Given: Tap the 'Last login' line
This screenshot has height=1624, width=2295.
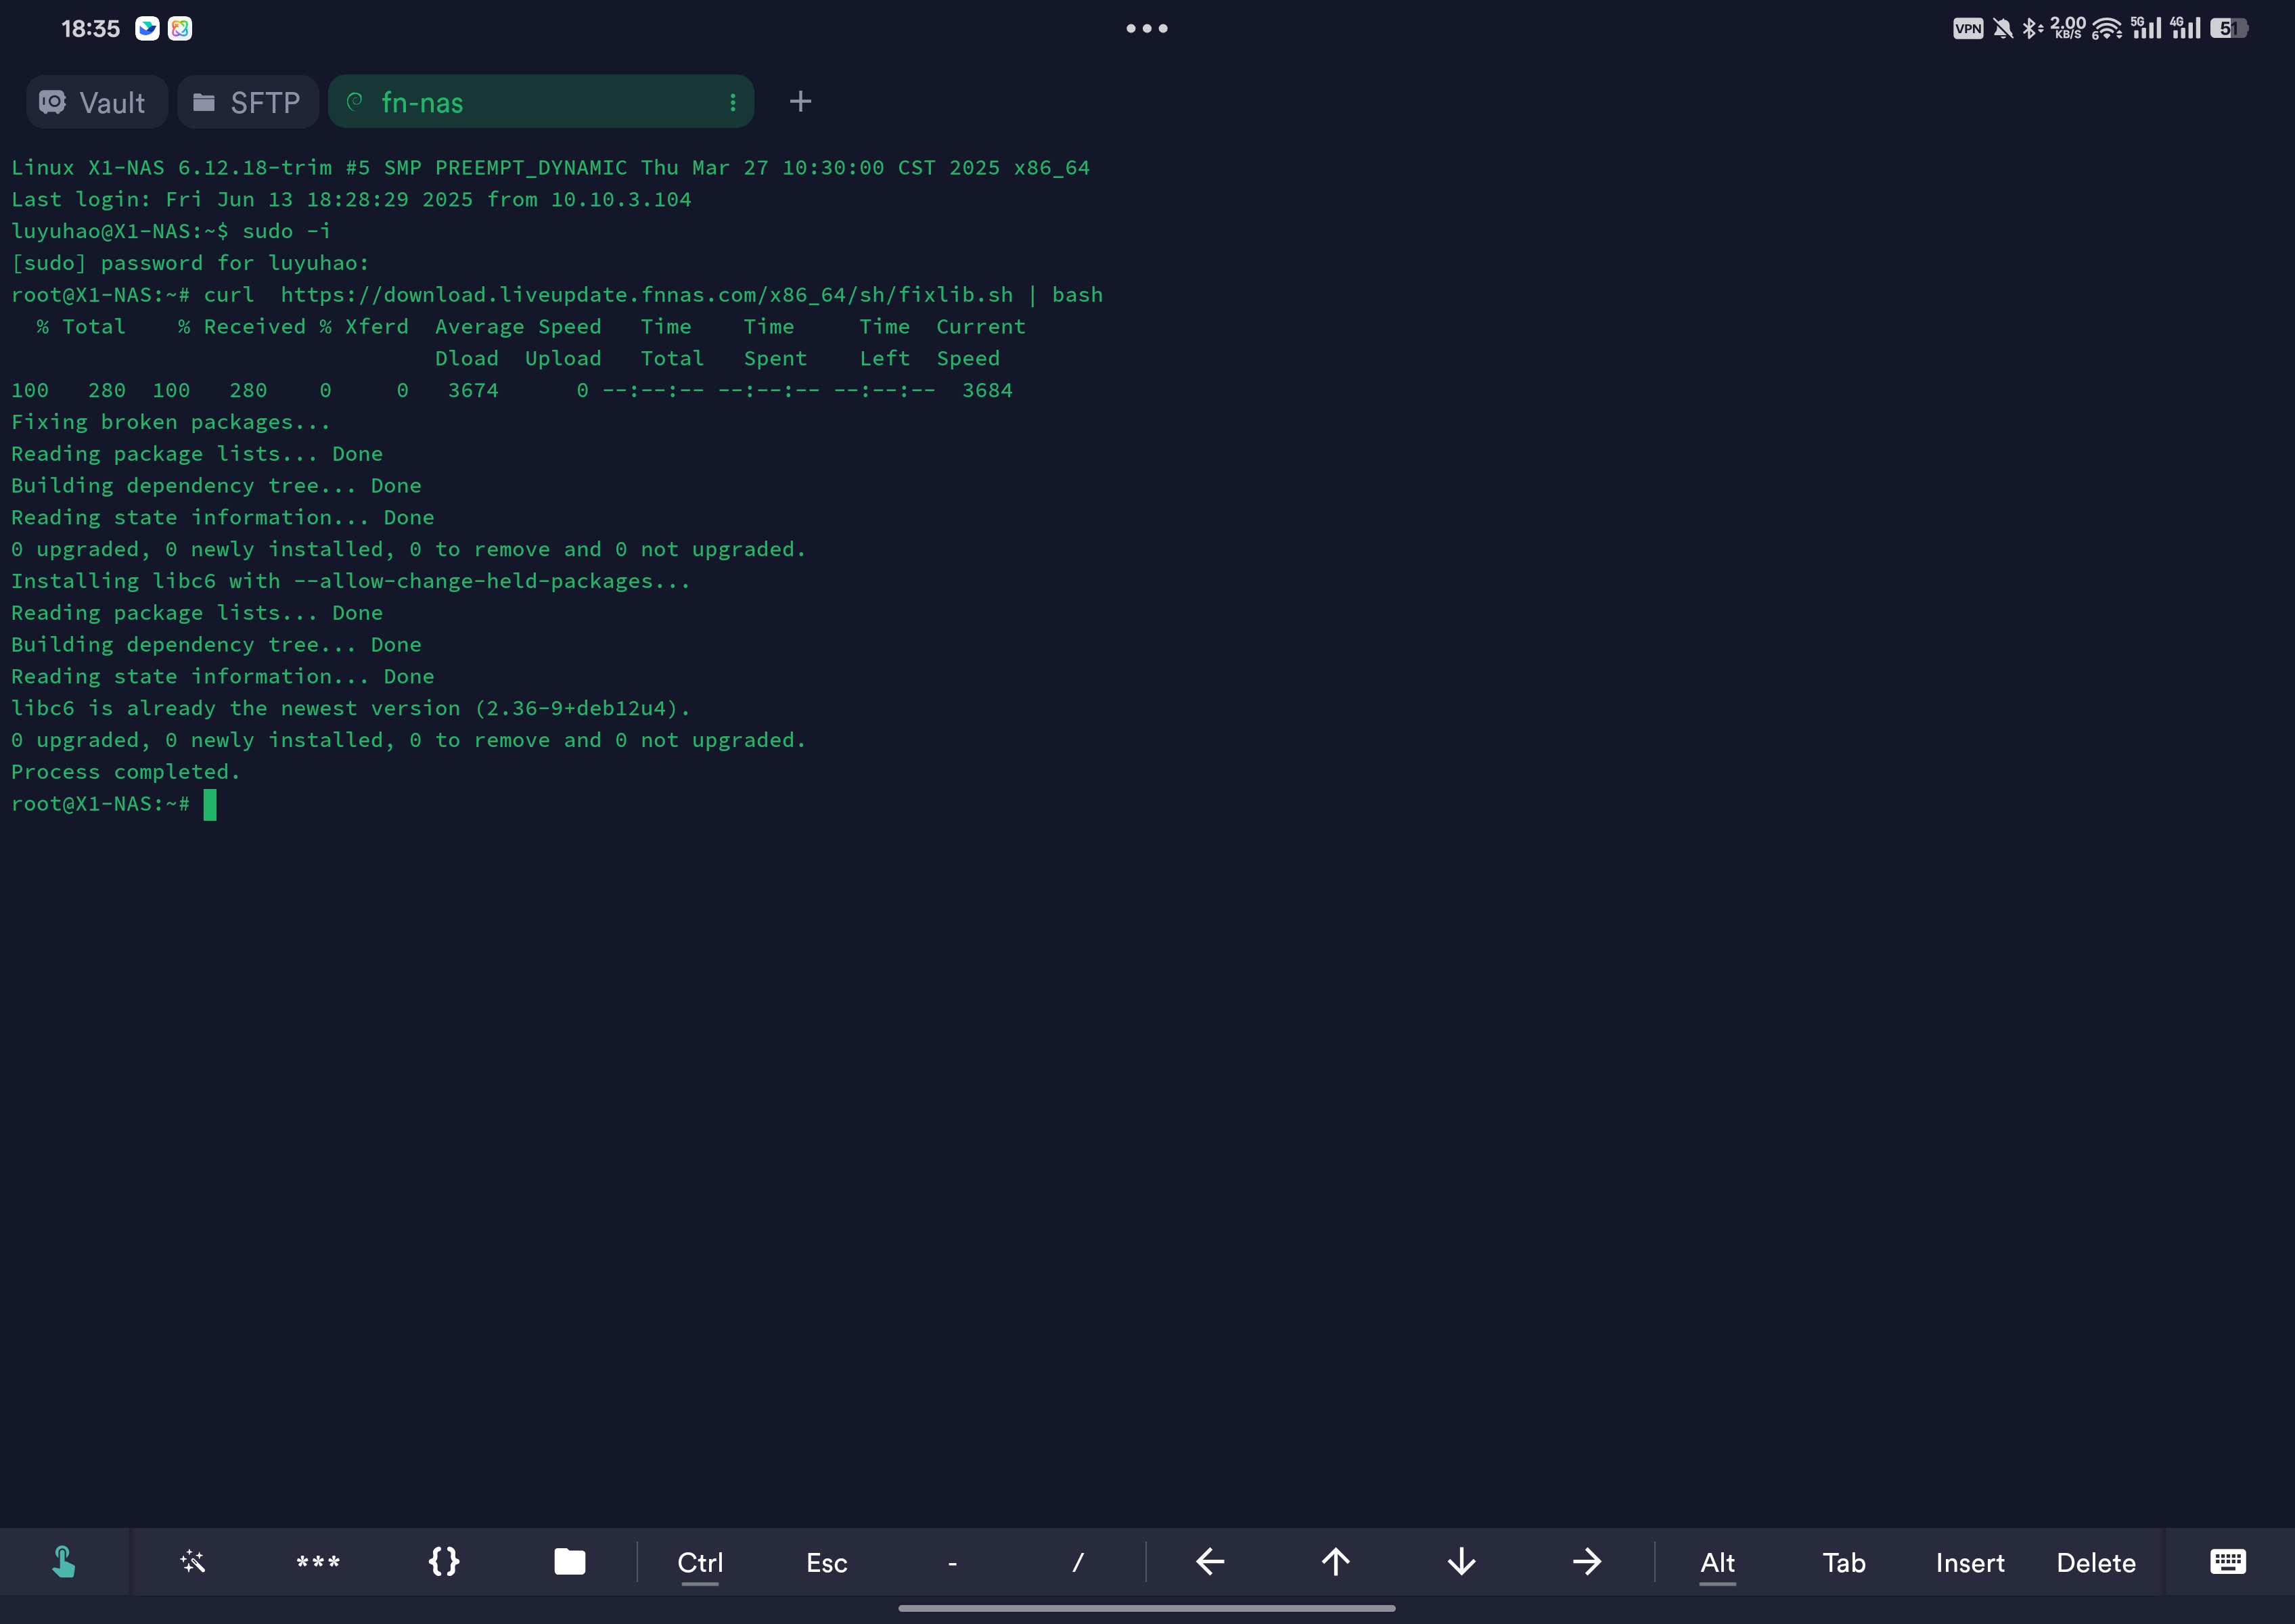Looking at the screenshot, I should (351, 199).
